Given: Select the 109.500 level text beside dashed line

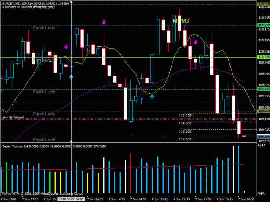Looking at the screenshot, I should (185, 139).
